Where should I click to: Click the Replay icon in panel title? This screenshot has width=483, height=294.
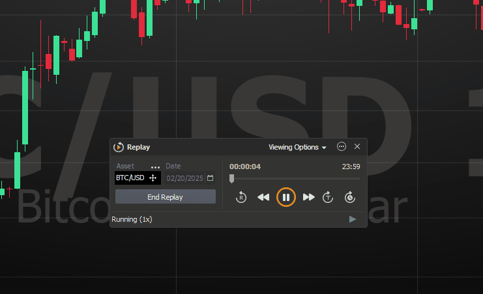[119, 148]
